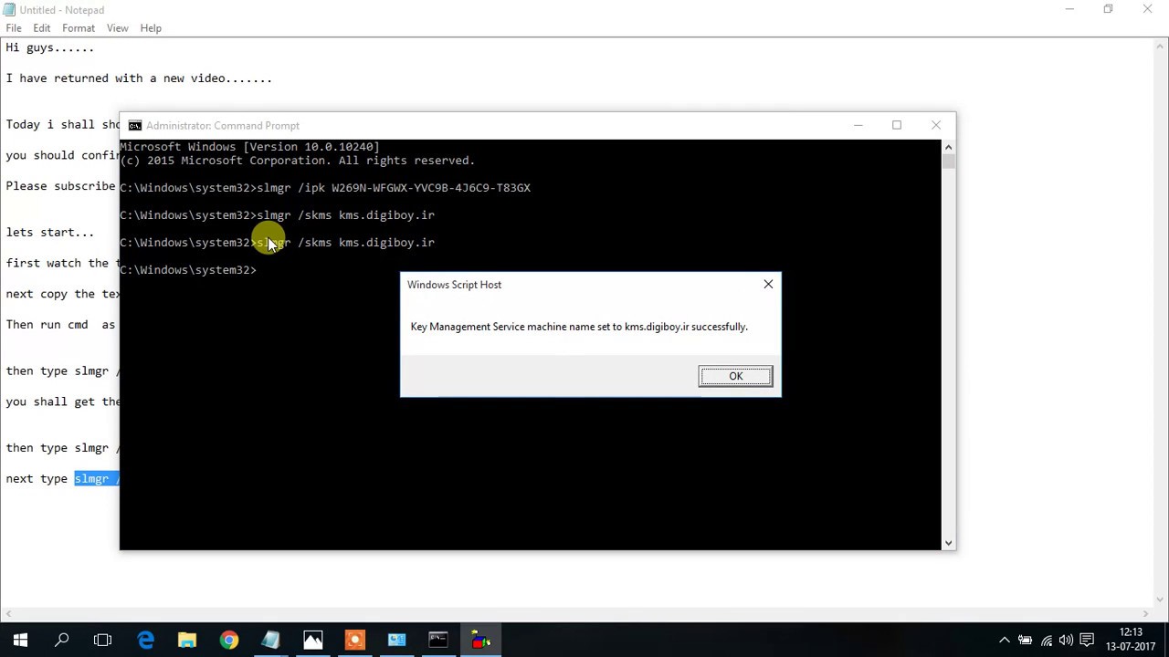The image size is (1169, 657).
Task: Open the Windows Start menu
Action: tap(20, 641)
